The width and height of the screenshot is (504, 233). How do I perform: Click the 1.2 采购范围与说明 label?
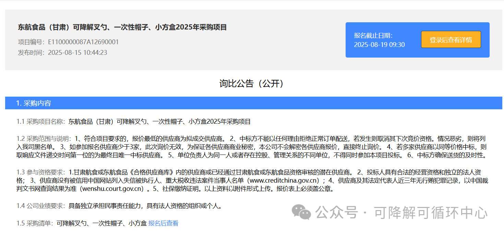(44, 139)
